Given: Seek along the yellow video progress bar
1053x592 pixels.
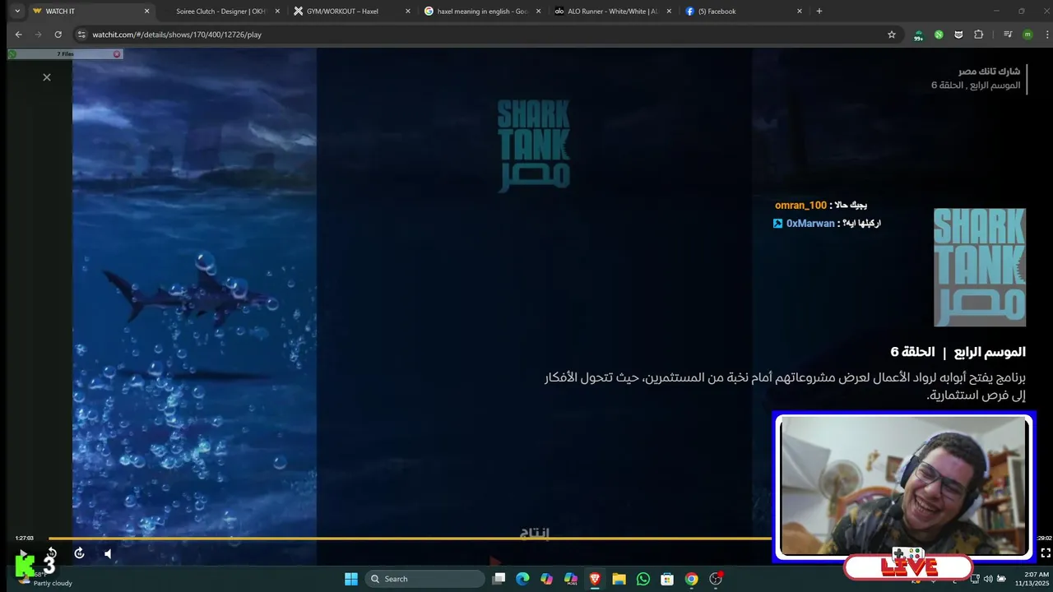Looking at the screenshot, I should coord(410,539).
